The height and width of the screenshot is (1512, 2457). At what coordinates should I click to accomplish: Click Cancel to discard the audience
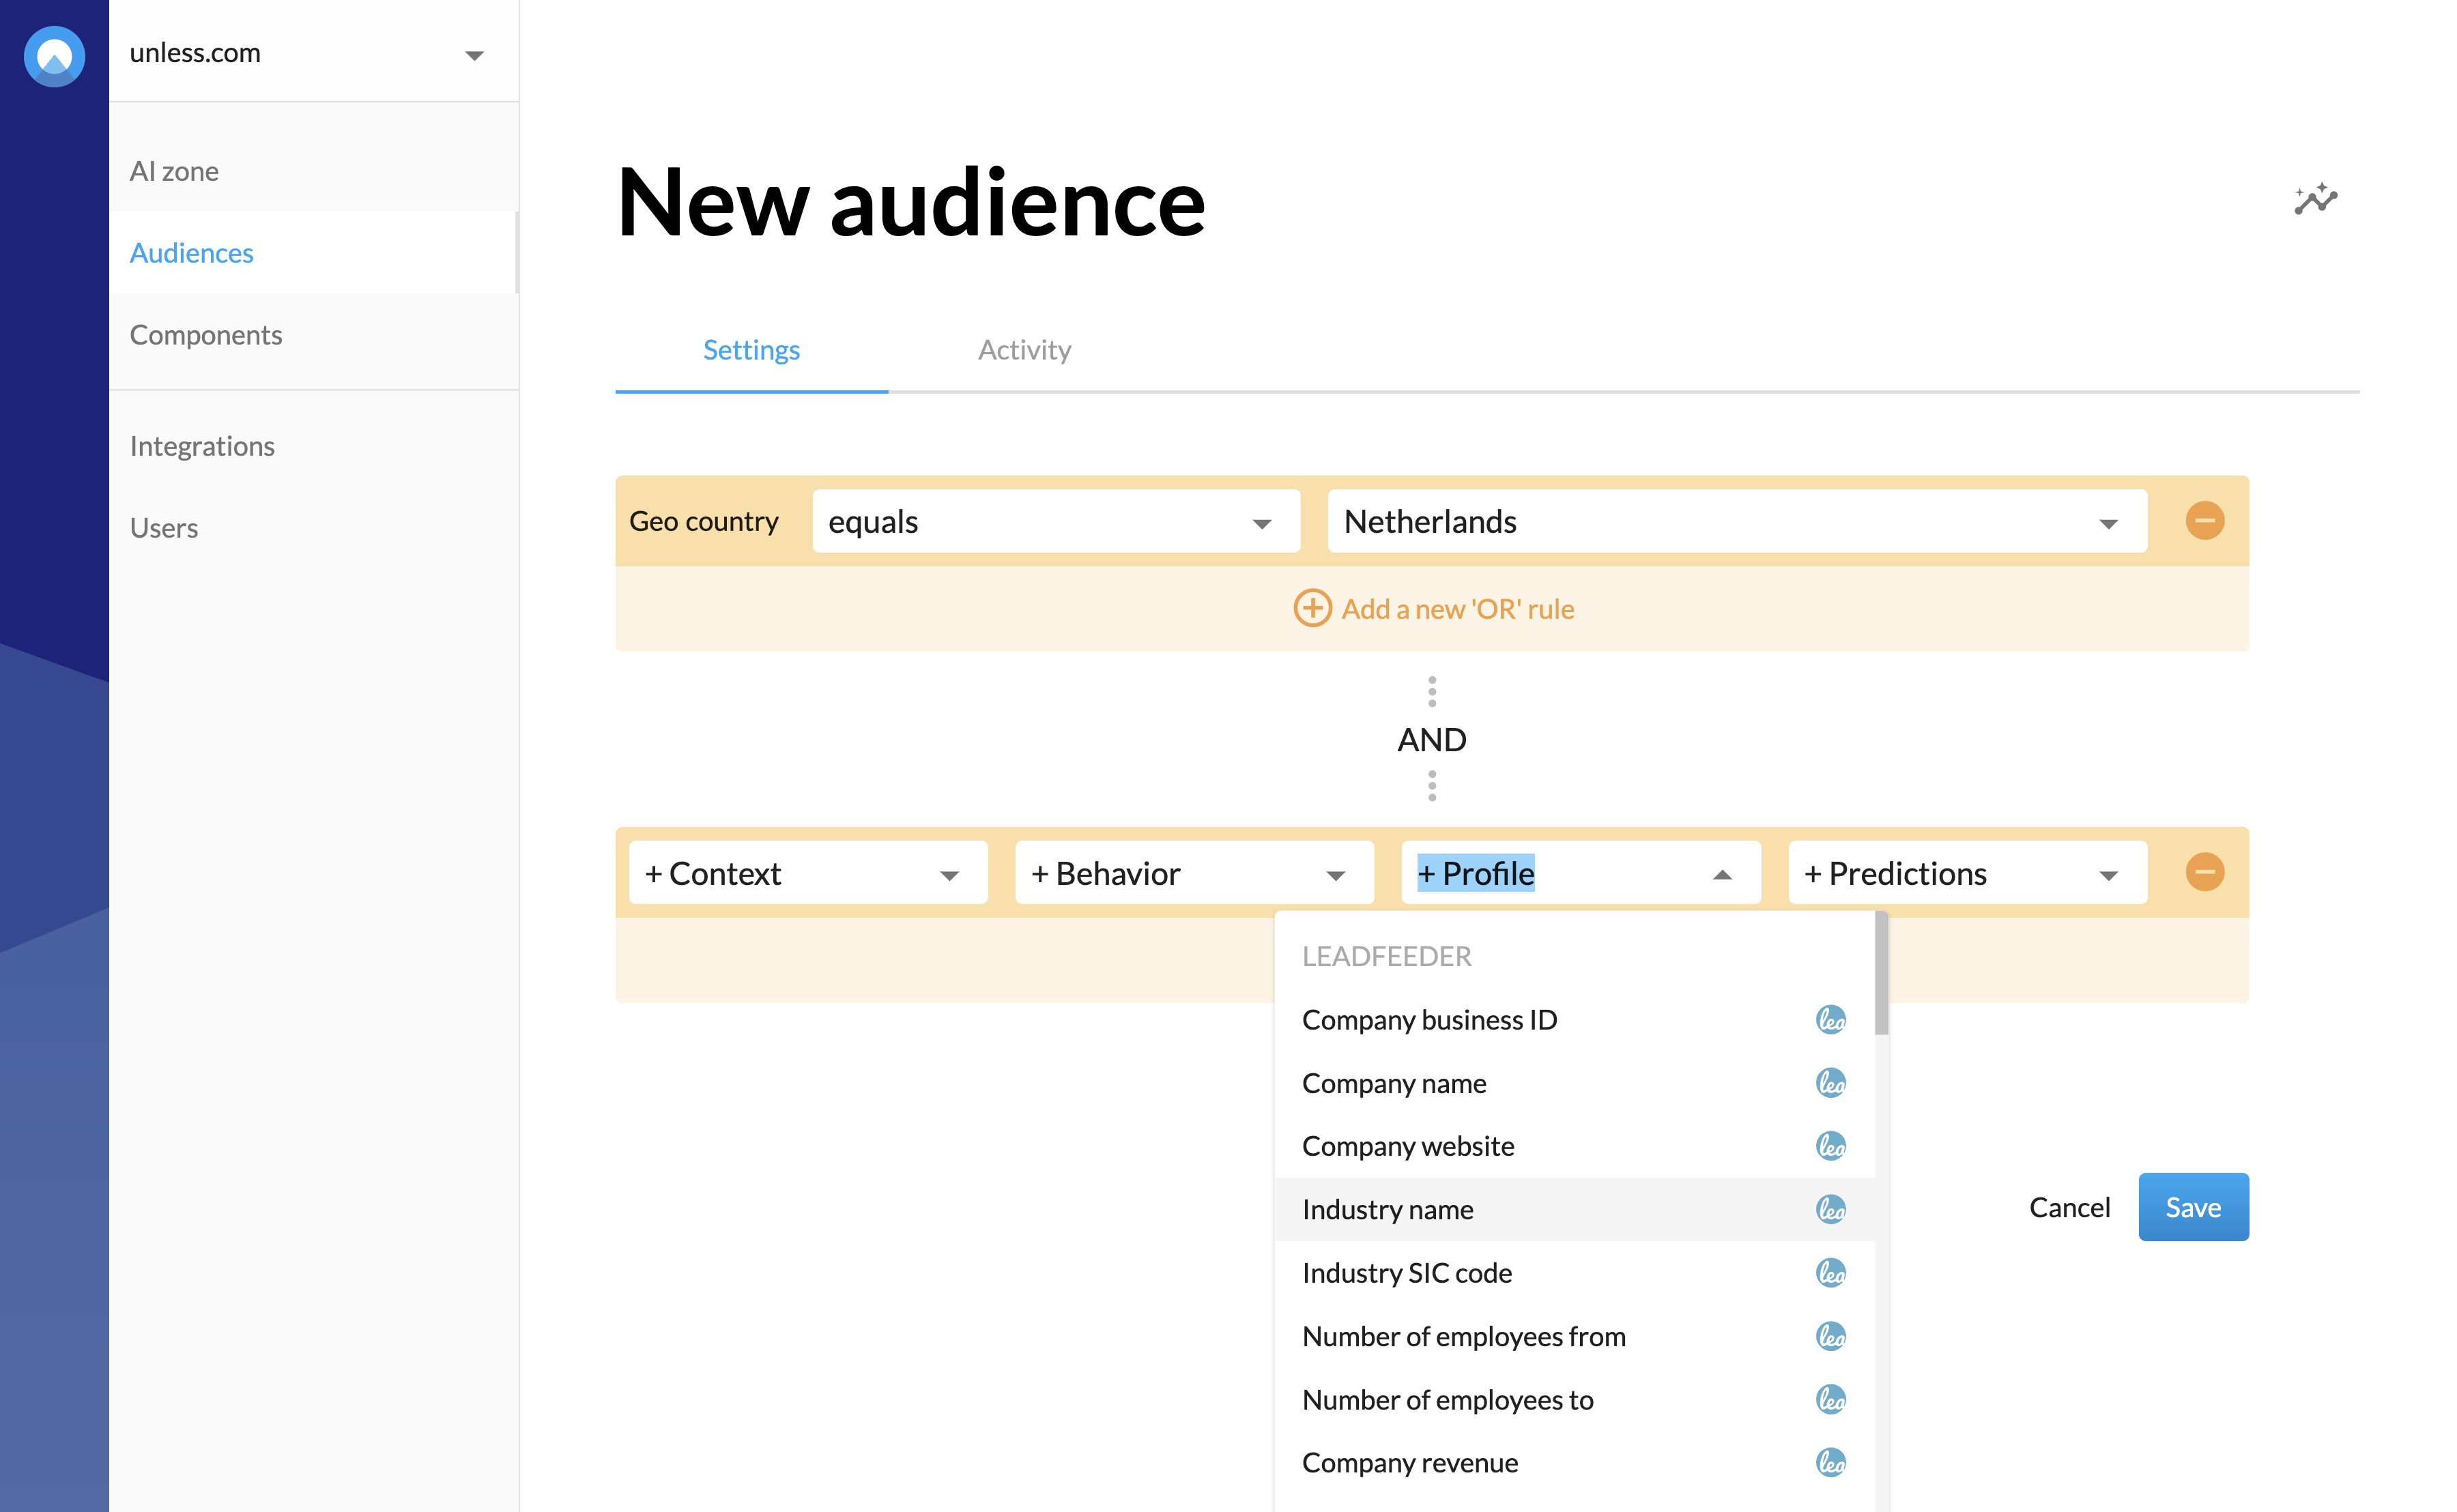2069,1207
